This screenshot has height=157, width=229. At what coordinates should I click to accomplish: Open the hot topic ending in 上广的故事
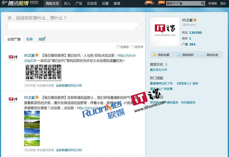(x=161, y=89)
